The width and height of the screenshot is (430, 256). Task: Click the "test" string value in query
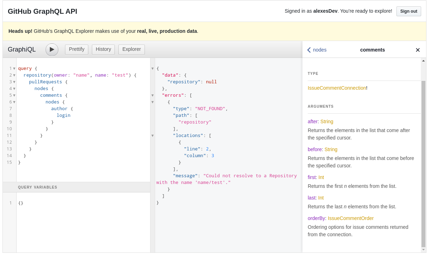(x=120, y=75)
